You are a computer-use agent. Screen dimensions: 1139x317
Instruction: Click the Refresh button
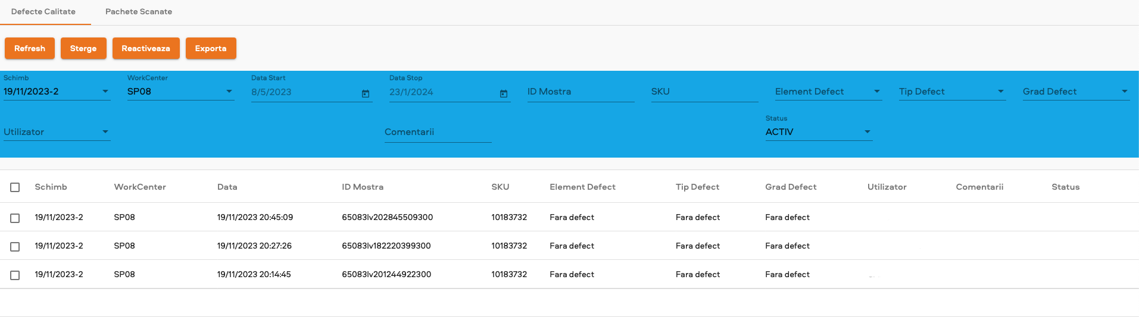[x=30, y=49]
